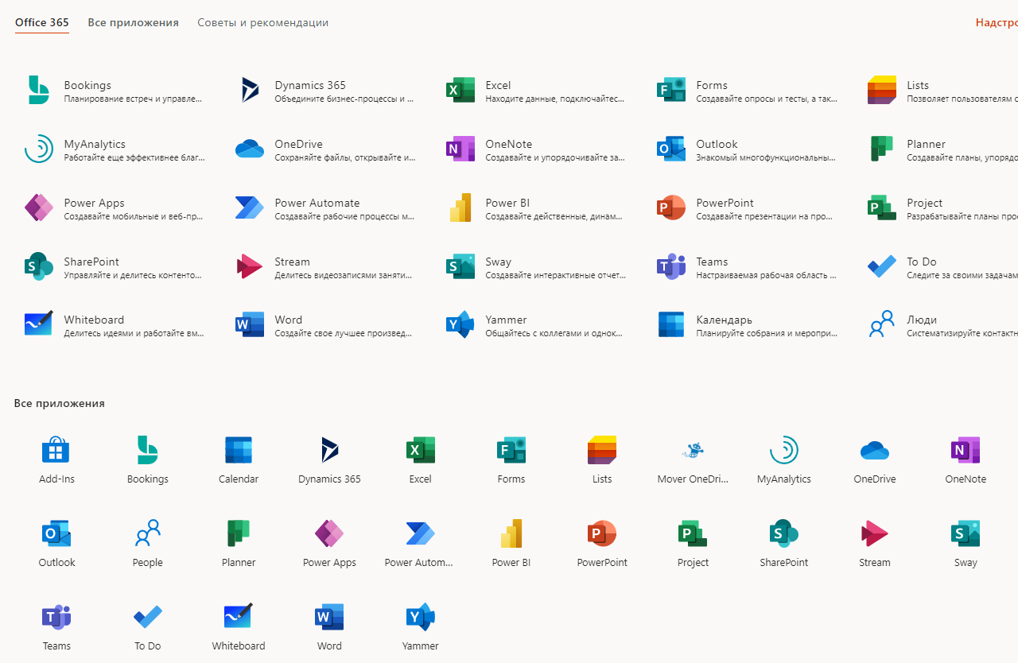The image size is (1018, 663).
Task: Click the description 'Управляйте и делитесь контенто...'
Action: tap(134, 276)
